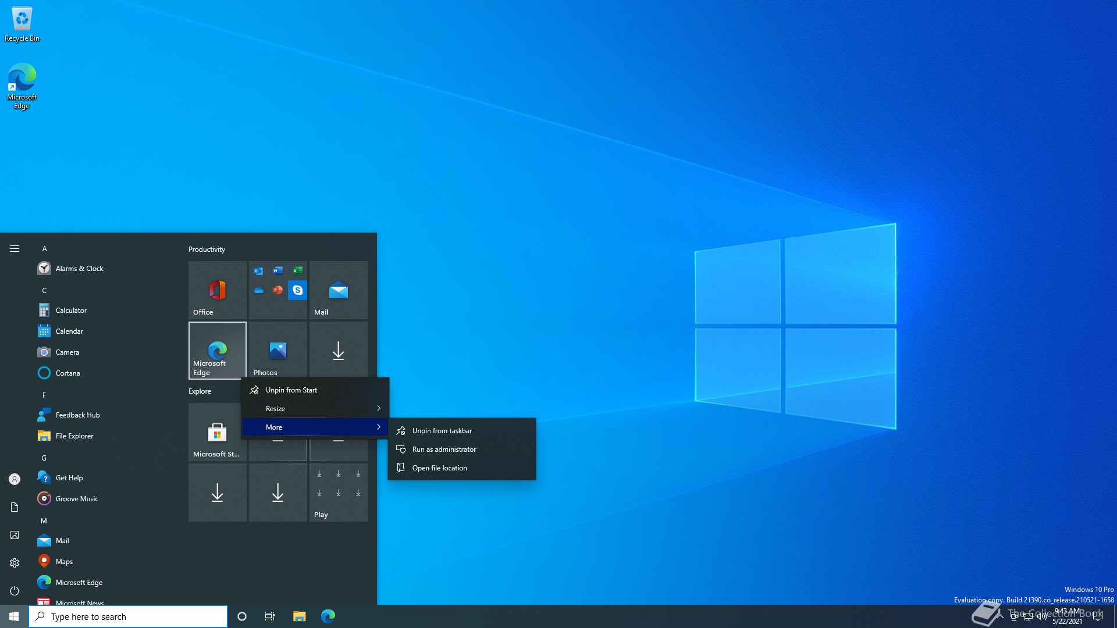
Task: Click the Explore group title
Action: pyautogui.click(x=200, y=391)
